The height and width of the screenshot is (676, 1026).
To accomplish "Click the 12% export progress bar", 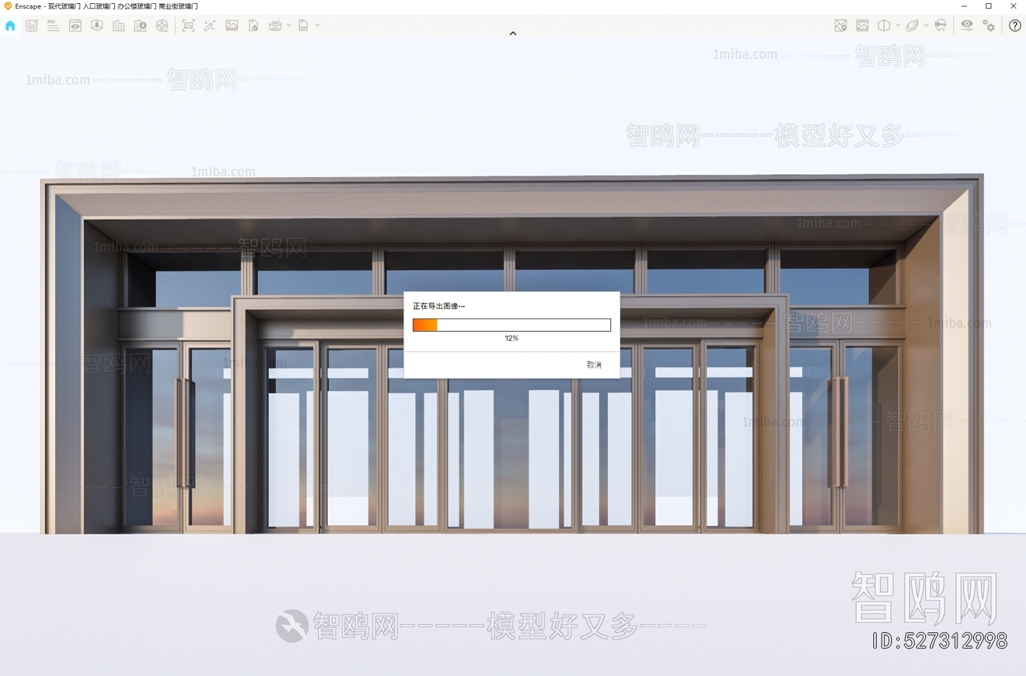I will (x=511, y=325).
